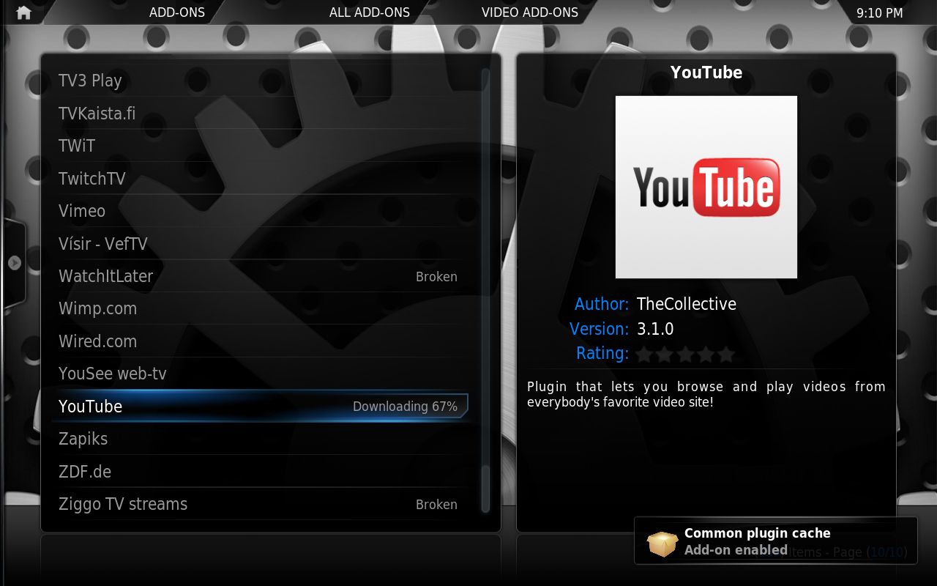Open the side panel arrow
This screenshot has width=937, height=586.
click(15, 263)
